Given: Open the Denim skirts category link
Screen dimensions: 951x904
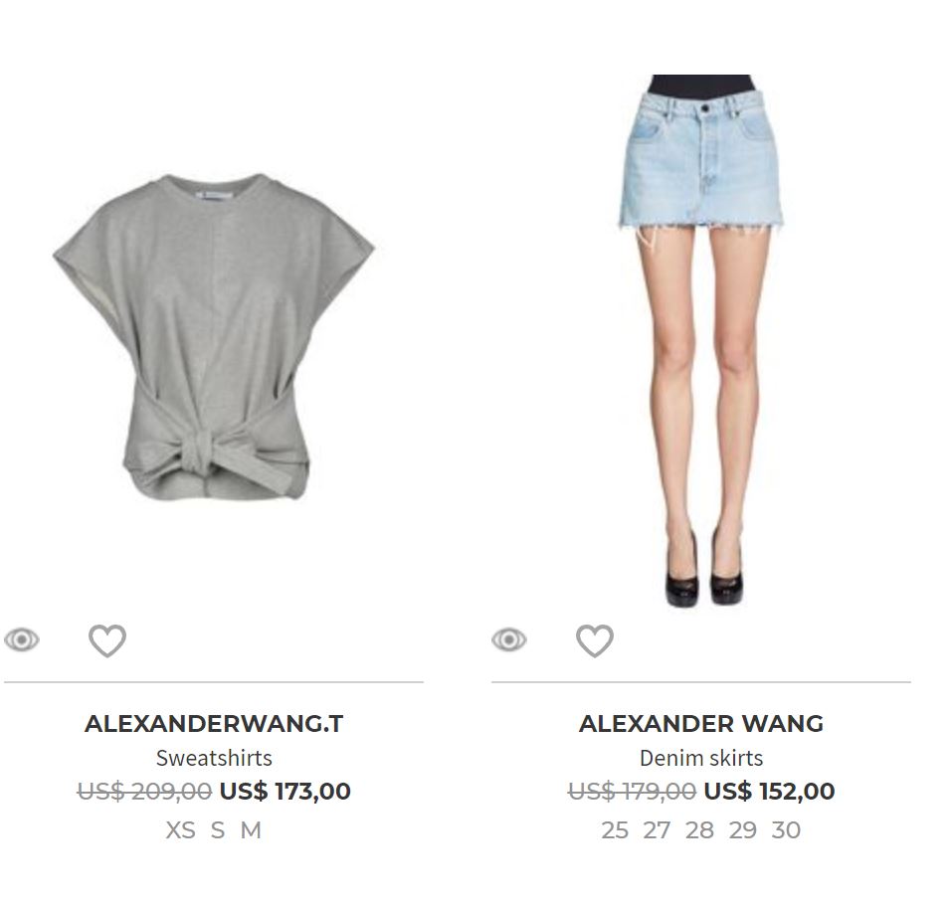Looking at the screenshot, I should pos(701,758).
